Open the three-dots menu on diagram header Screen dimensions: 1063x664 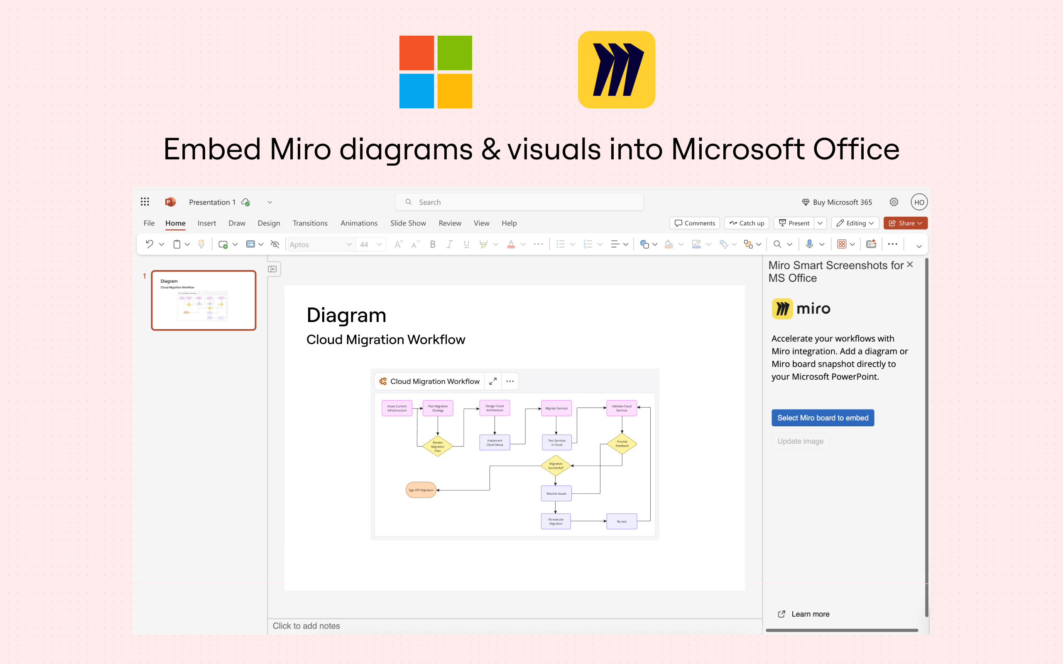point(510,381)
